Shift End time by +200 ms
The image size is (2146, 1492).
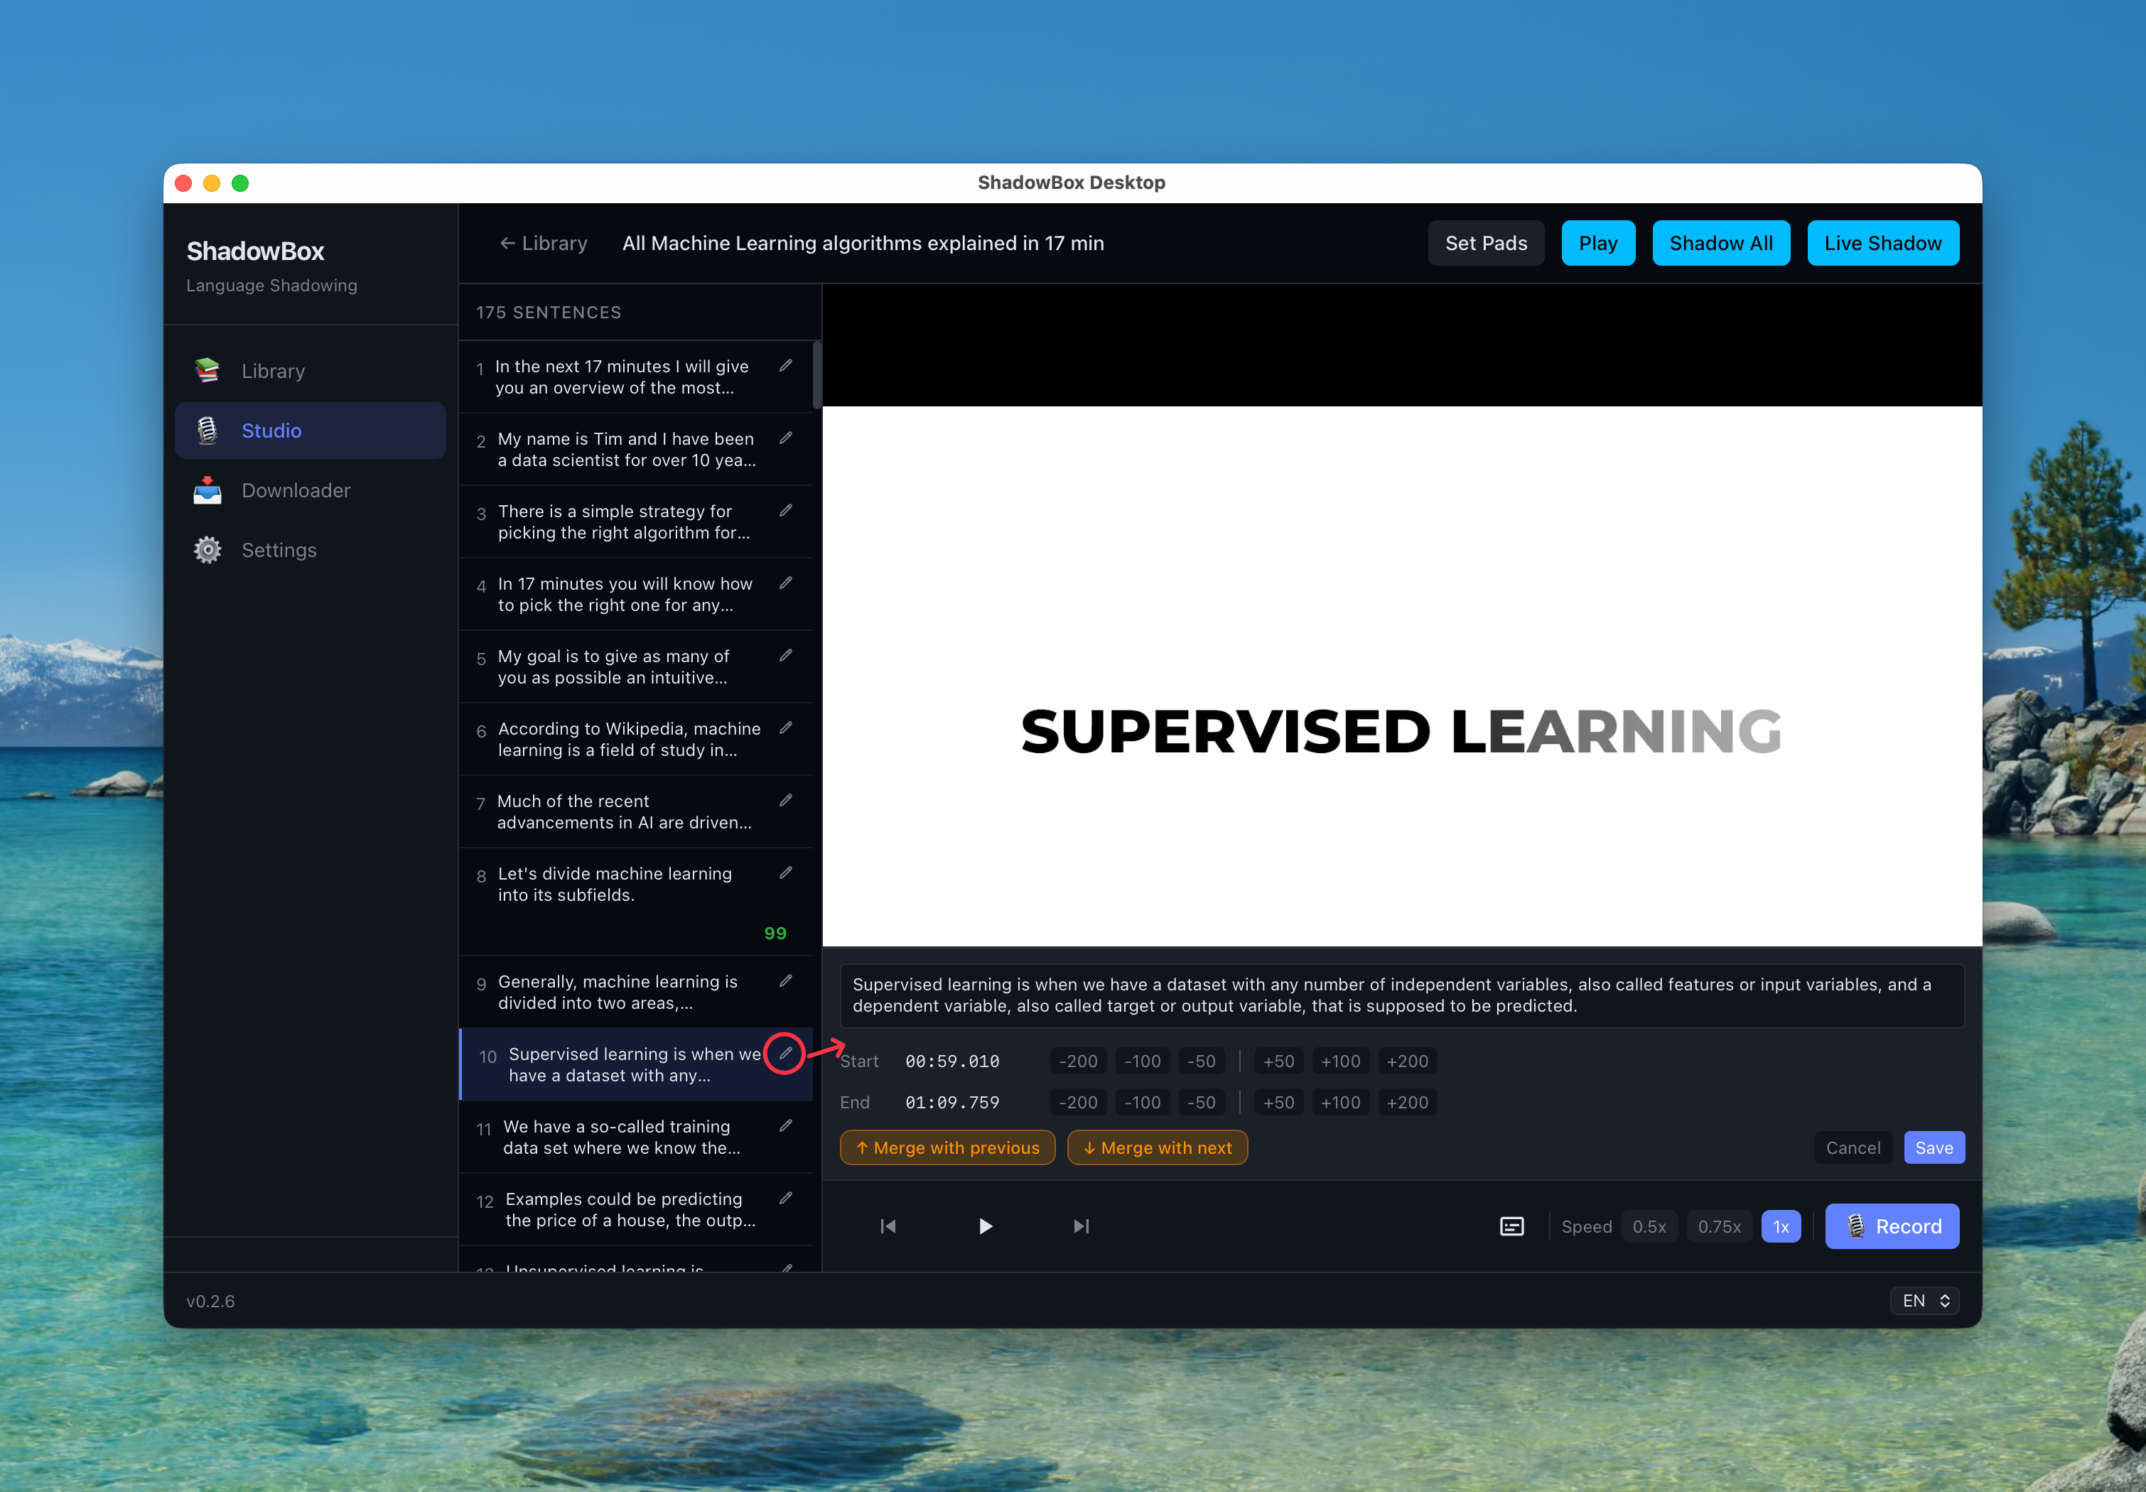(x=1407, y=1103)
